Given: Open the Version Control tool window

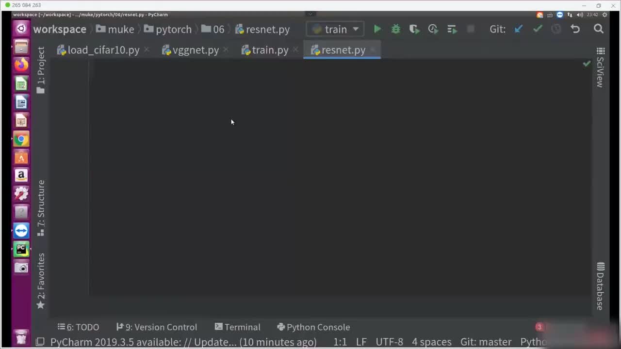Looking at the screenshot, I should point(157,327).
